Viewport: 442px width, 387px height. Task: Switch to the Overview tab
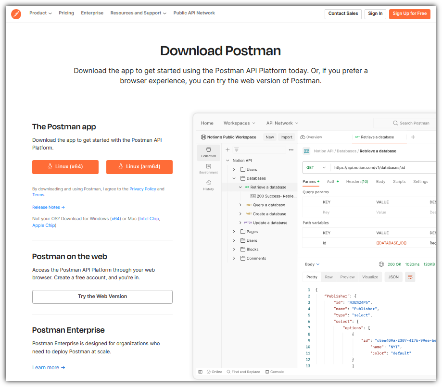click(311, 137)
